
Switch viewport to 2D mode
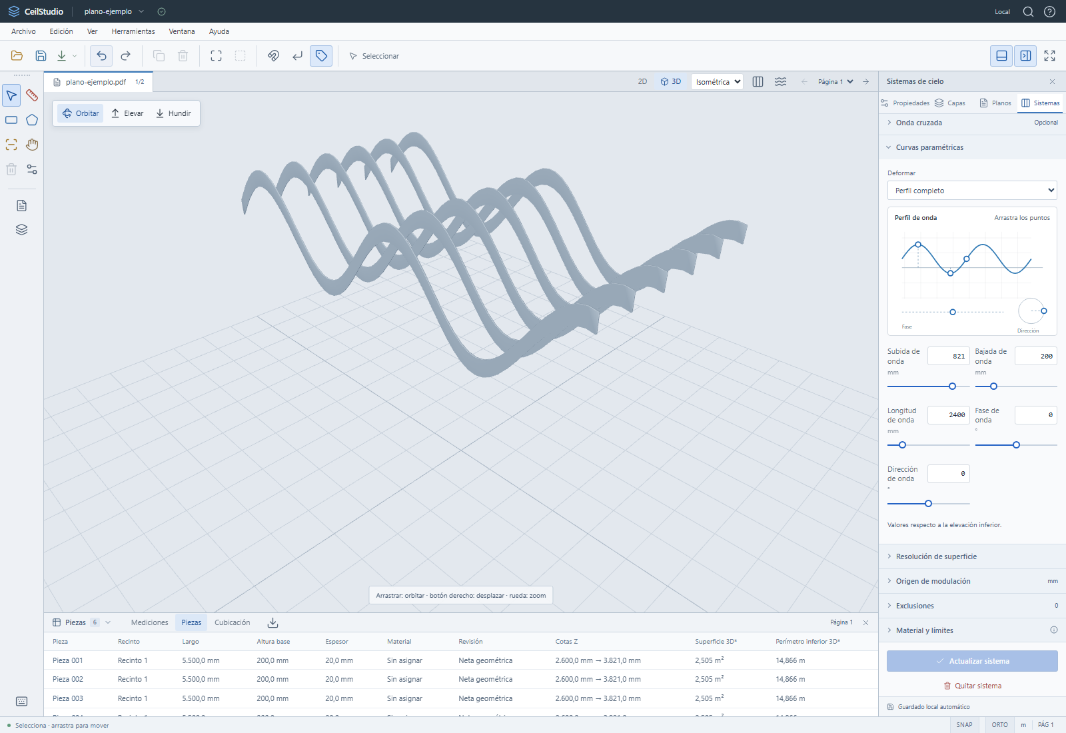tap(642, 82)
